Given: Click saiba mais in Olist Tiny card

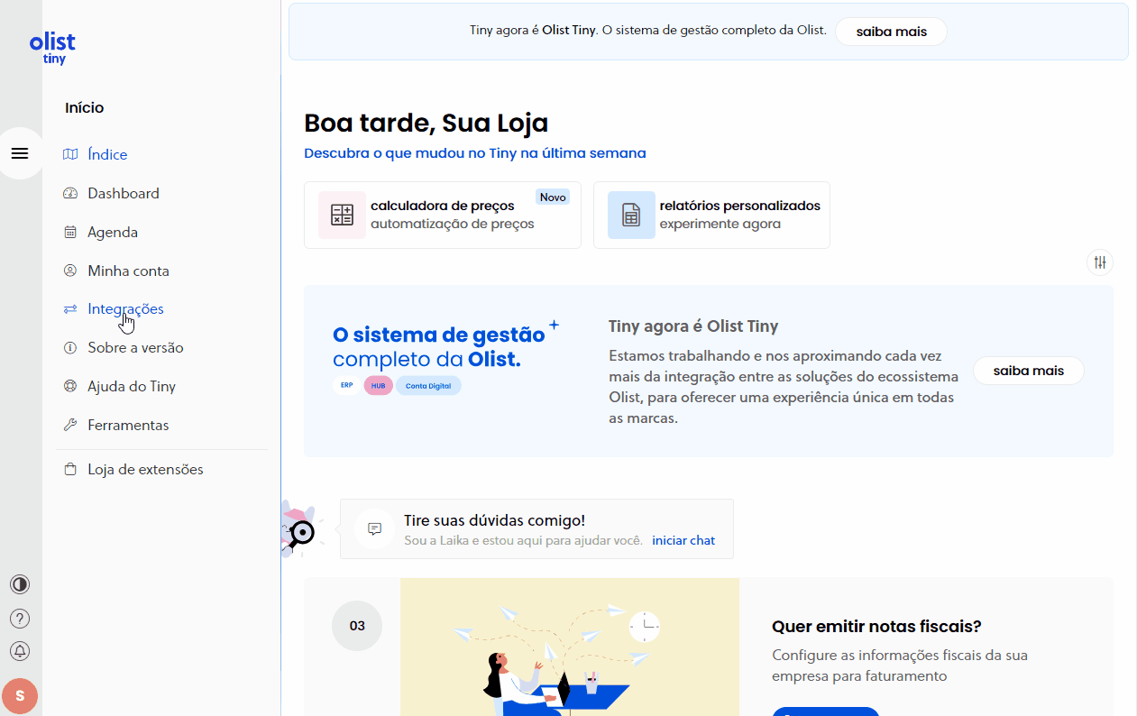Looking at the screenshot, I should [x=1029, y=371].
